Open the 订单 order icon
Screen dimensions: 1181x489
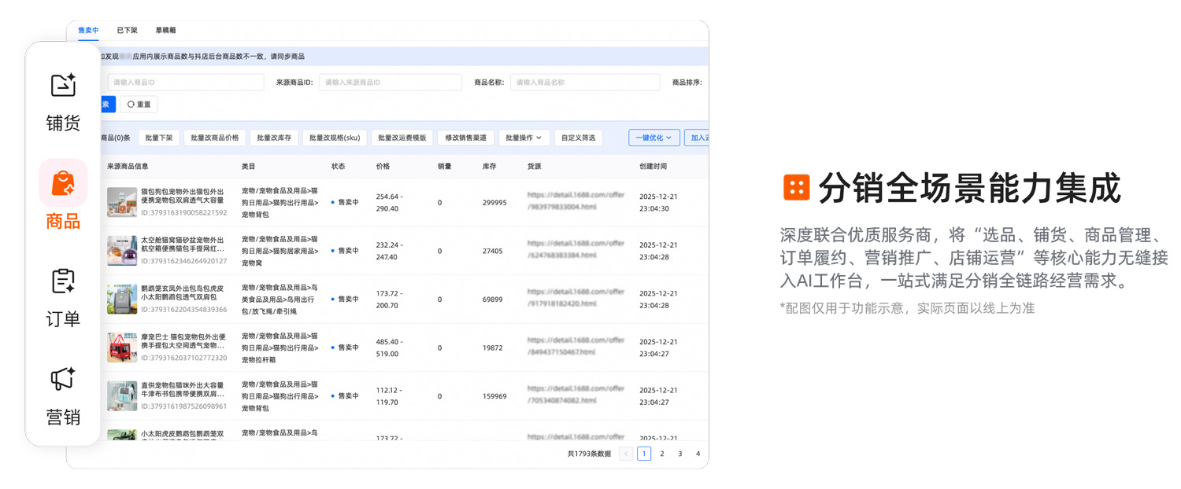63,281
